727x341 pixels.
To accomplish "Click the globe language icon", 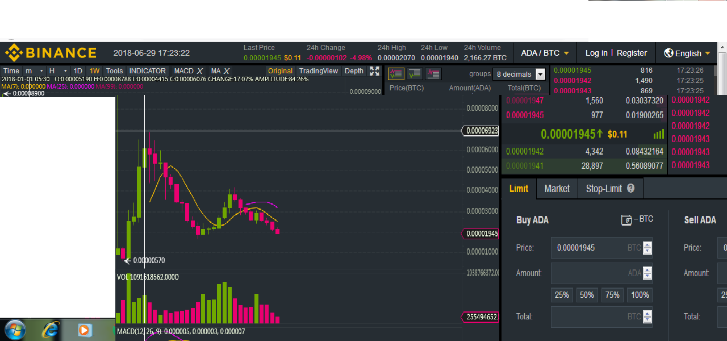I will (x=668, y=53).
